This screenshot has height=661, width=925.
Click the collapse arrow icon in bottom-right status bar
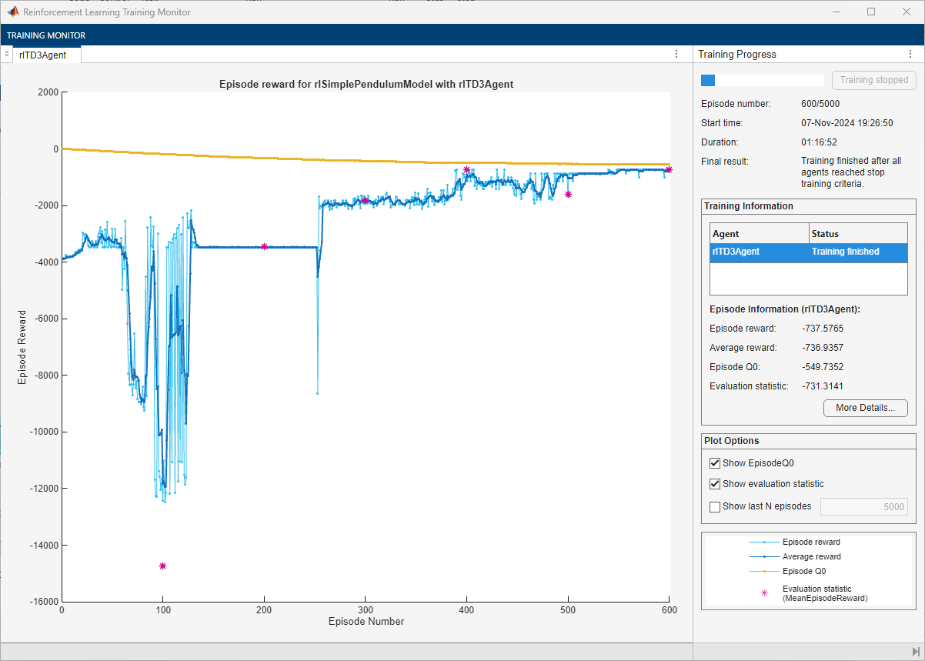(915, 652)
